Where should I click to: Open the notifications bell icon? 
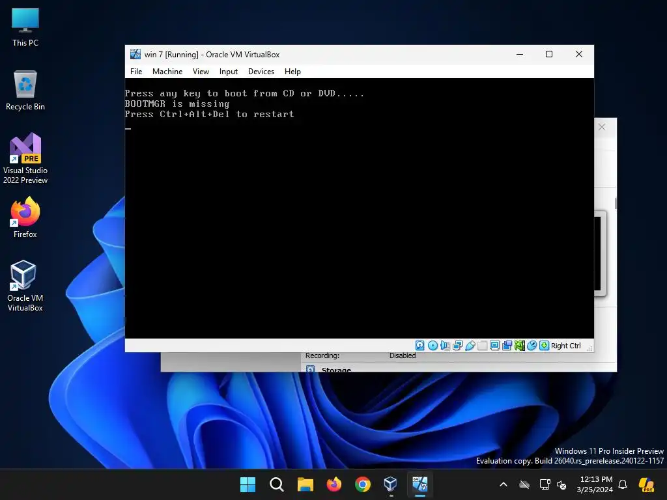[x=623, y=484]
